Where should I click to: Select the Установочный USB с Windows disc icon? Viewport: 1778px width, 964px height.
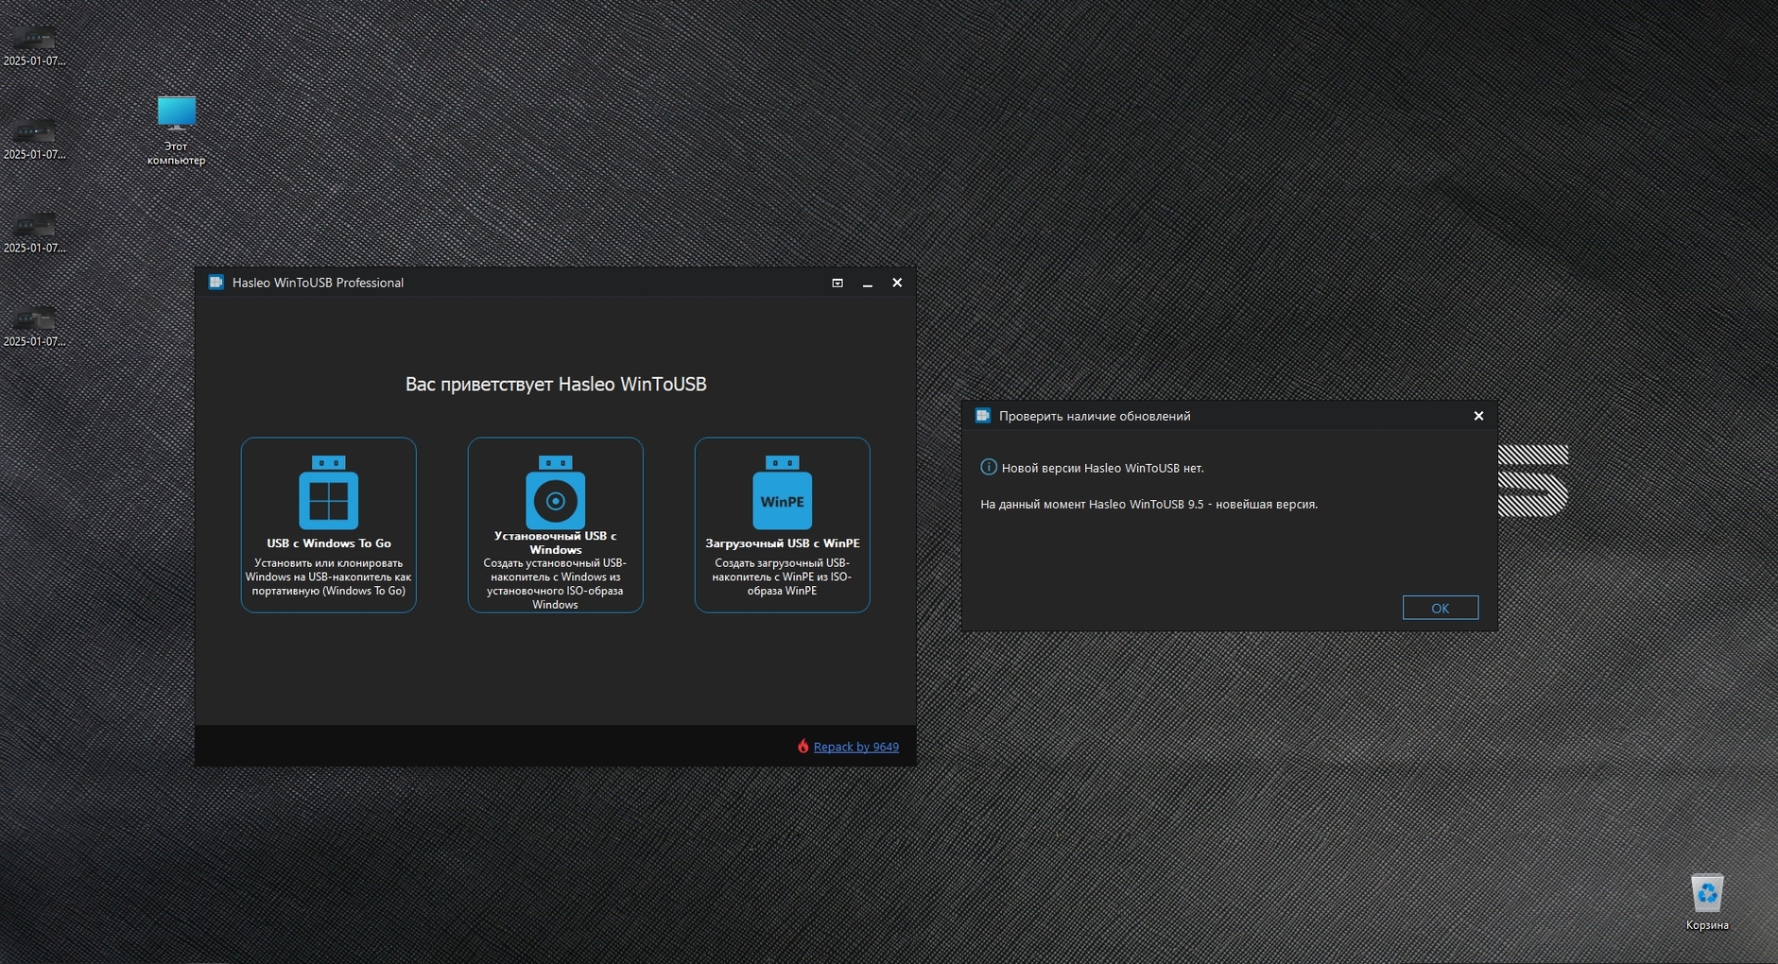(555, 492)
